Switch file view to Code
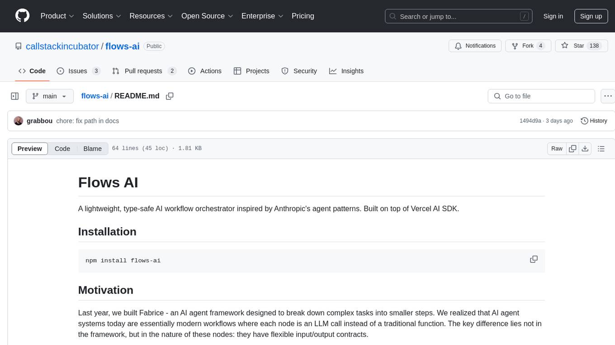Screen dimensions: 615x345 (x=62, y=149)
